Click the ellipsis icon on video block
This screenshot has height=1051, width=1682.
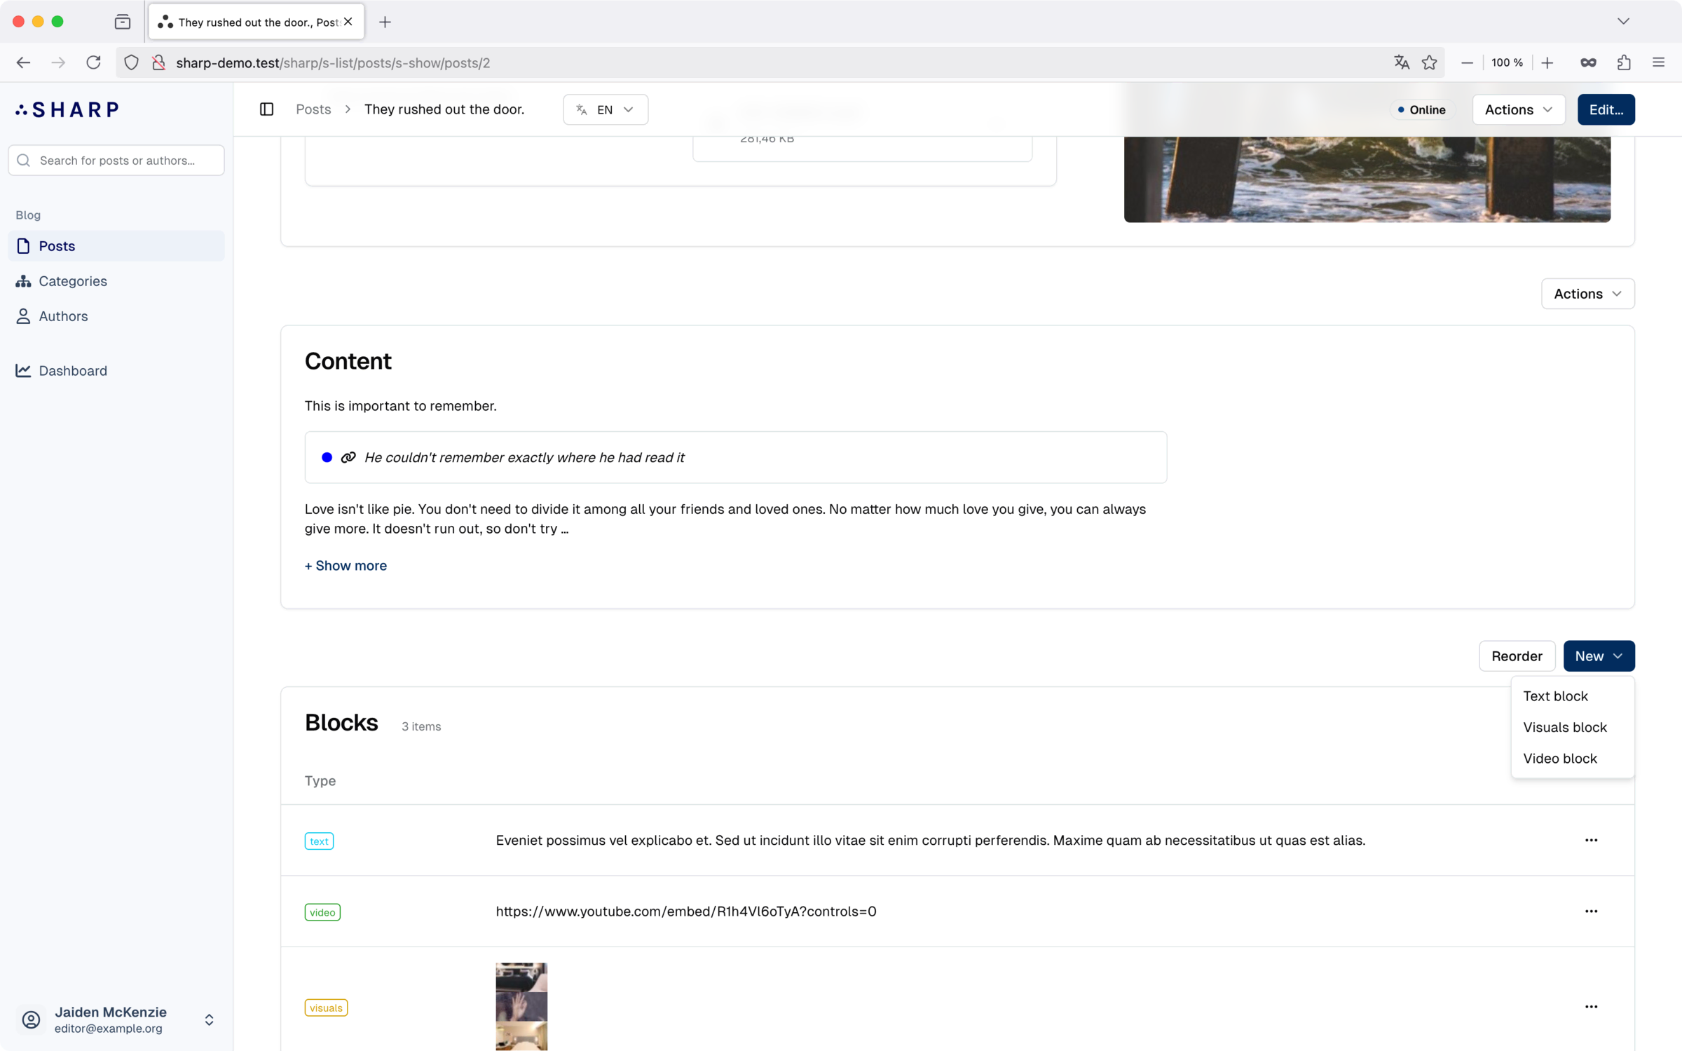(1592, 911)
